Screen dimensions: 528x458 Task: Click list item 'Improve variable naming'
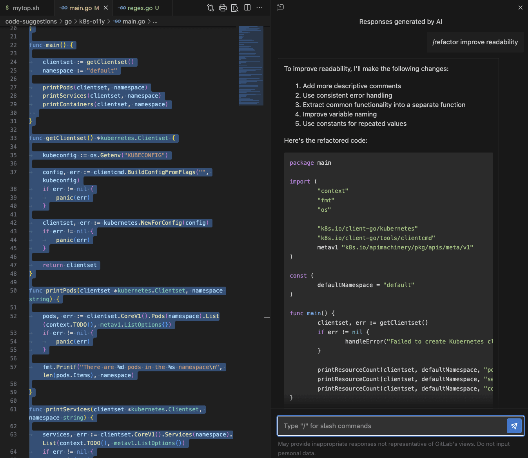pos(340,114)
